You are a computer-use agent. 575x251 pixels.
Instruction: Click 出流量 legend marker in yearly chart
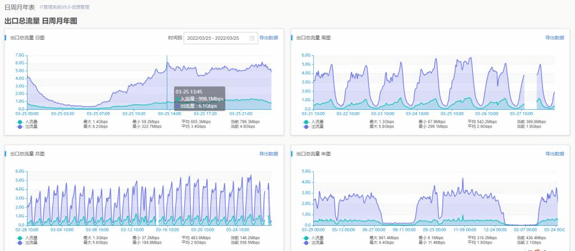tap(307, 243)
